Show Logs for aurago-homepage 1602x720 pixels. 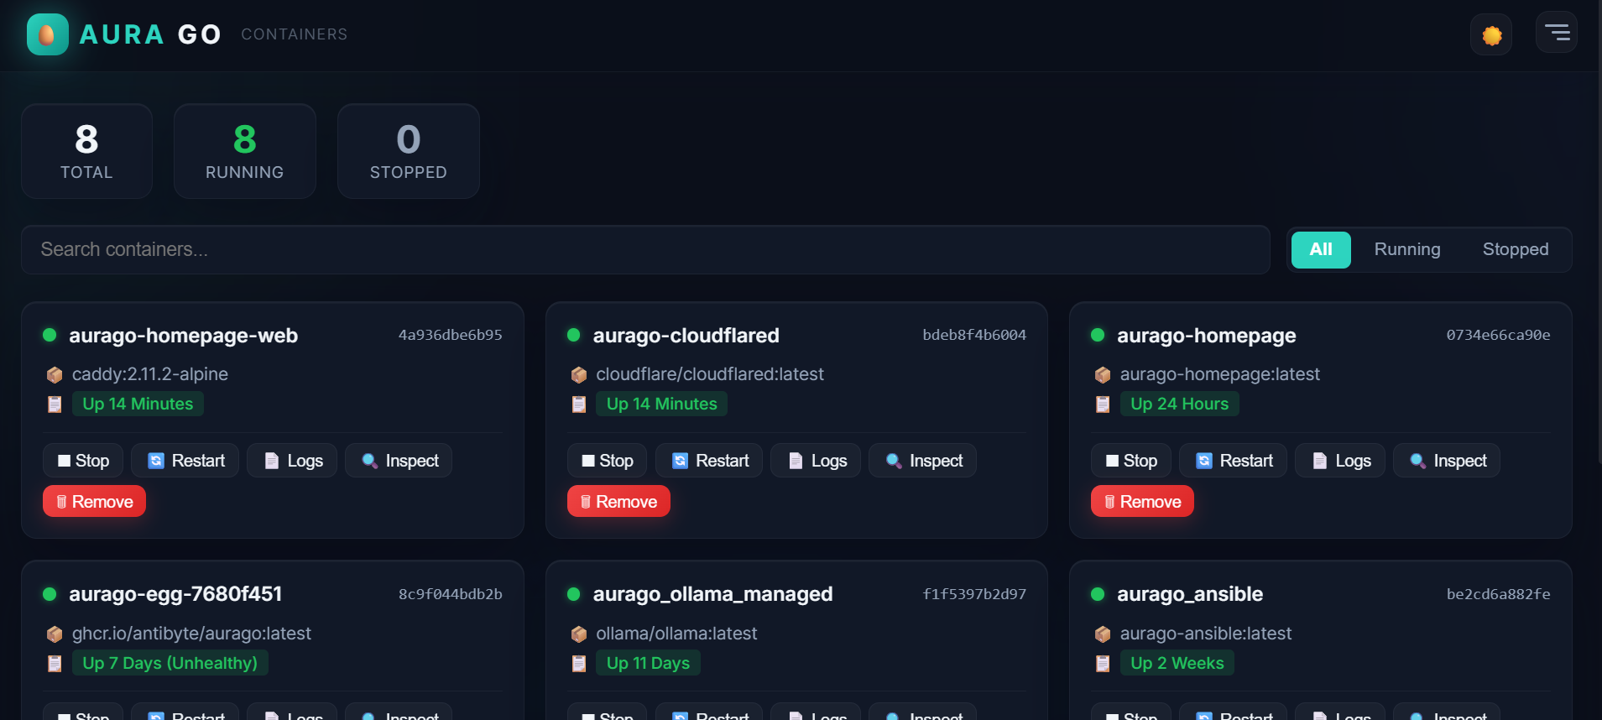1340,461
